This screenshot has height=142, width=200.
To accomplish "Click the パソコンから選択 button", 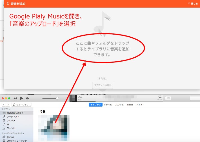I will click(103, 85).
